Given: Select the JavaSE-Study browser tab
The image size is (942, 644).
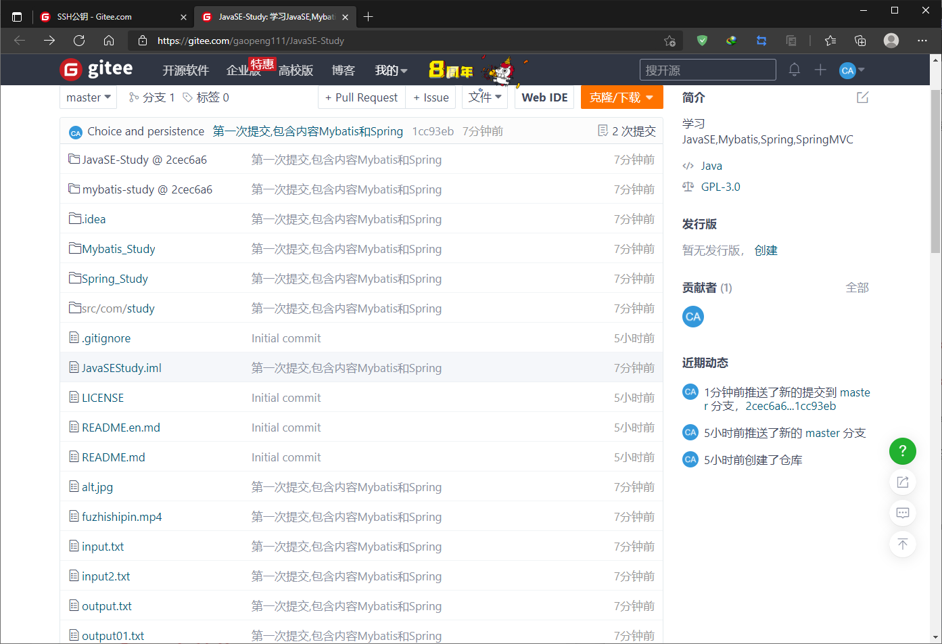Looking at the screenshot, I should tap(275, 17).
